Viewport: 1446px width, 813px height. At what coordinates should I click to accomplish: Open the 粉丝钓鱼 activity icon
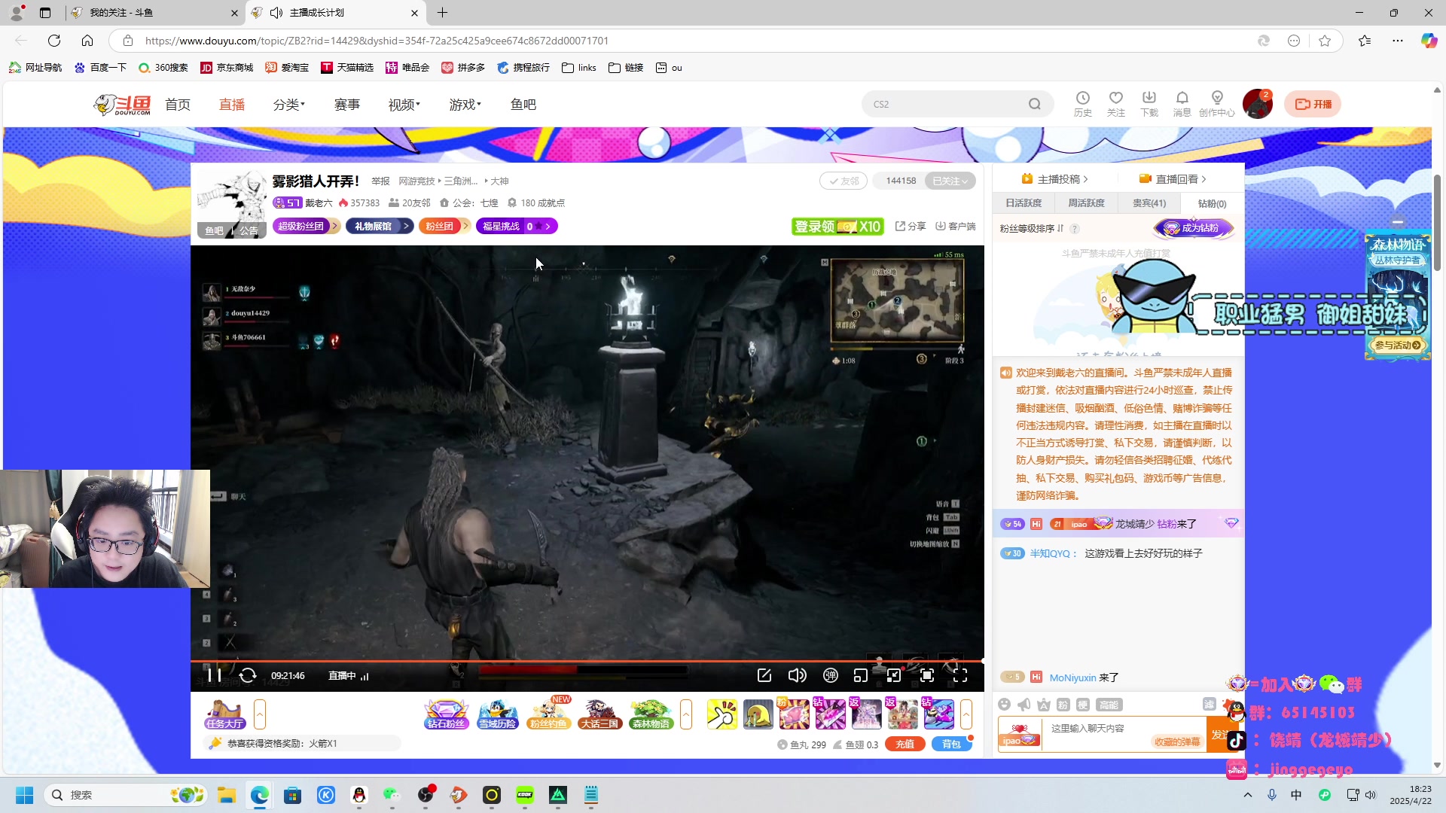[549, 714]
